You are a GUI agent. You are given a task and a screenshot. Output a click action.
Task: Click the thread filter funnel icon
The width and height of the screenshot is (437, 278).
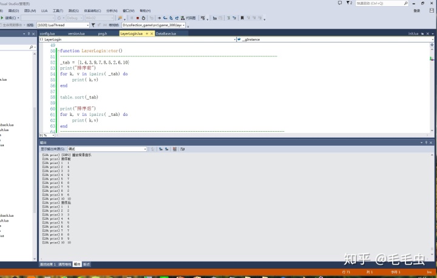(x=93, y=25)
